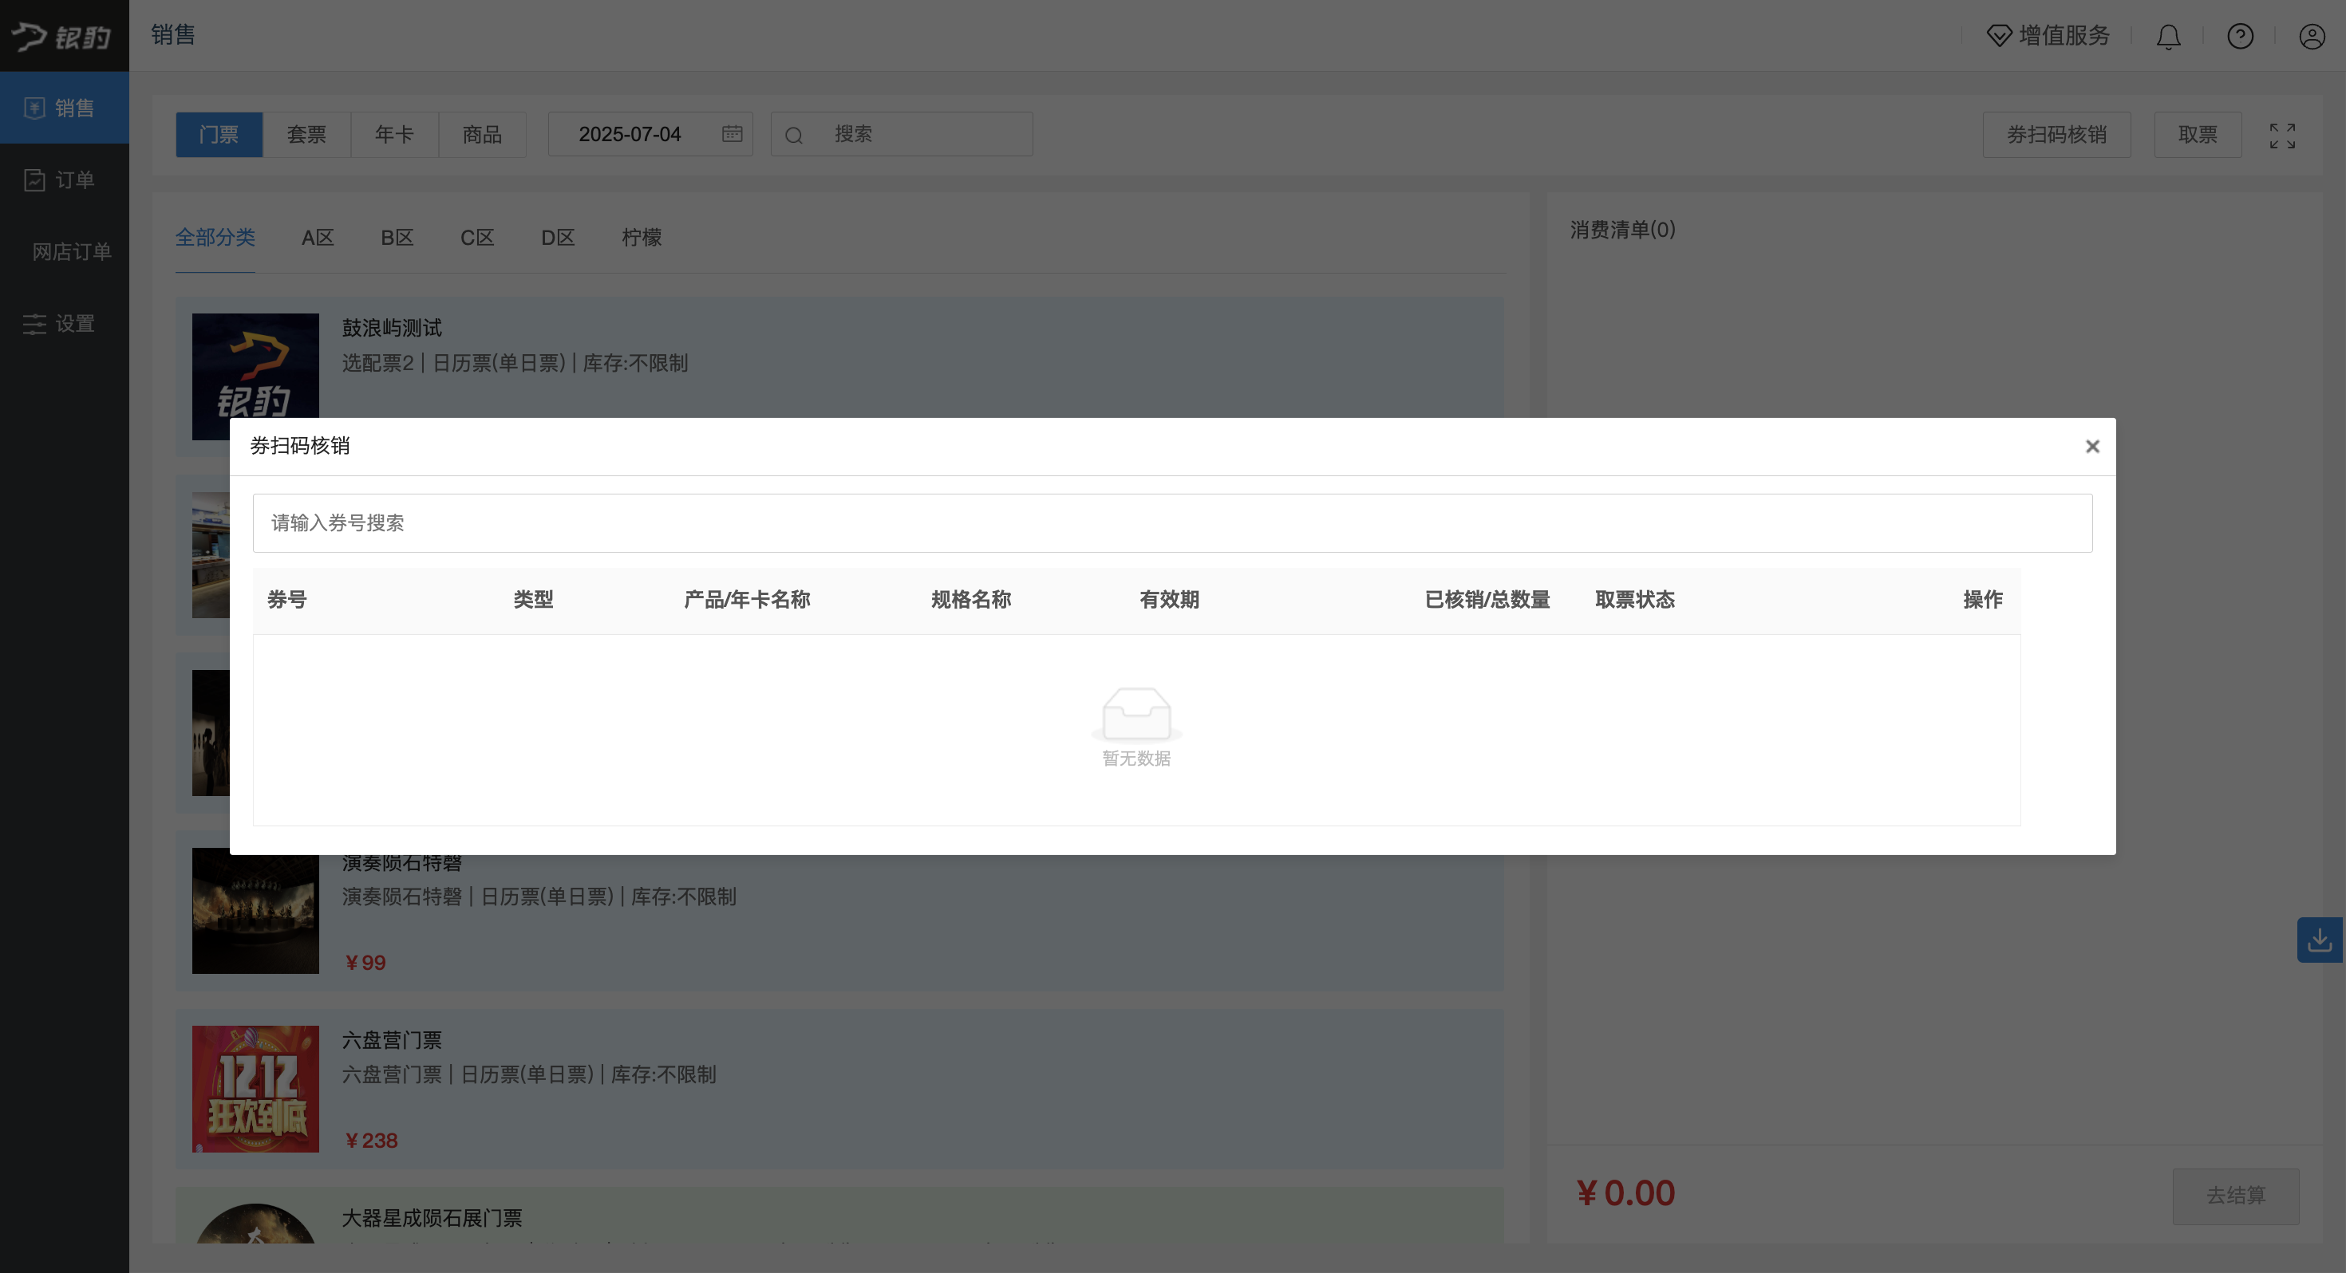This screenshot has width=2346, height=1273.
Task: Open the date picker showing 2025-07-04
Action: pos(650,134)
